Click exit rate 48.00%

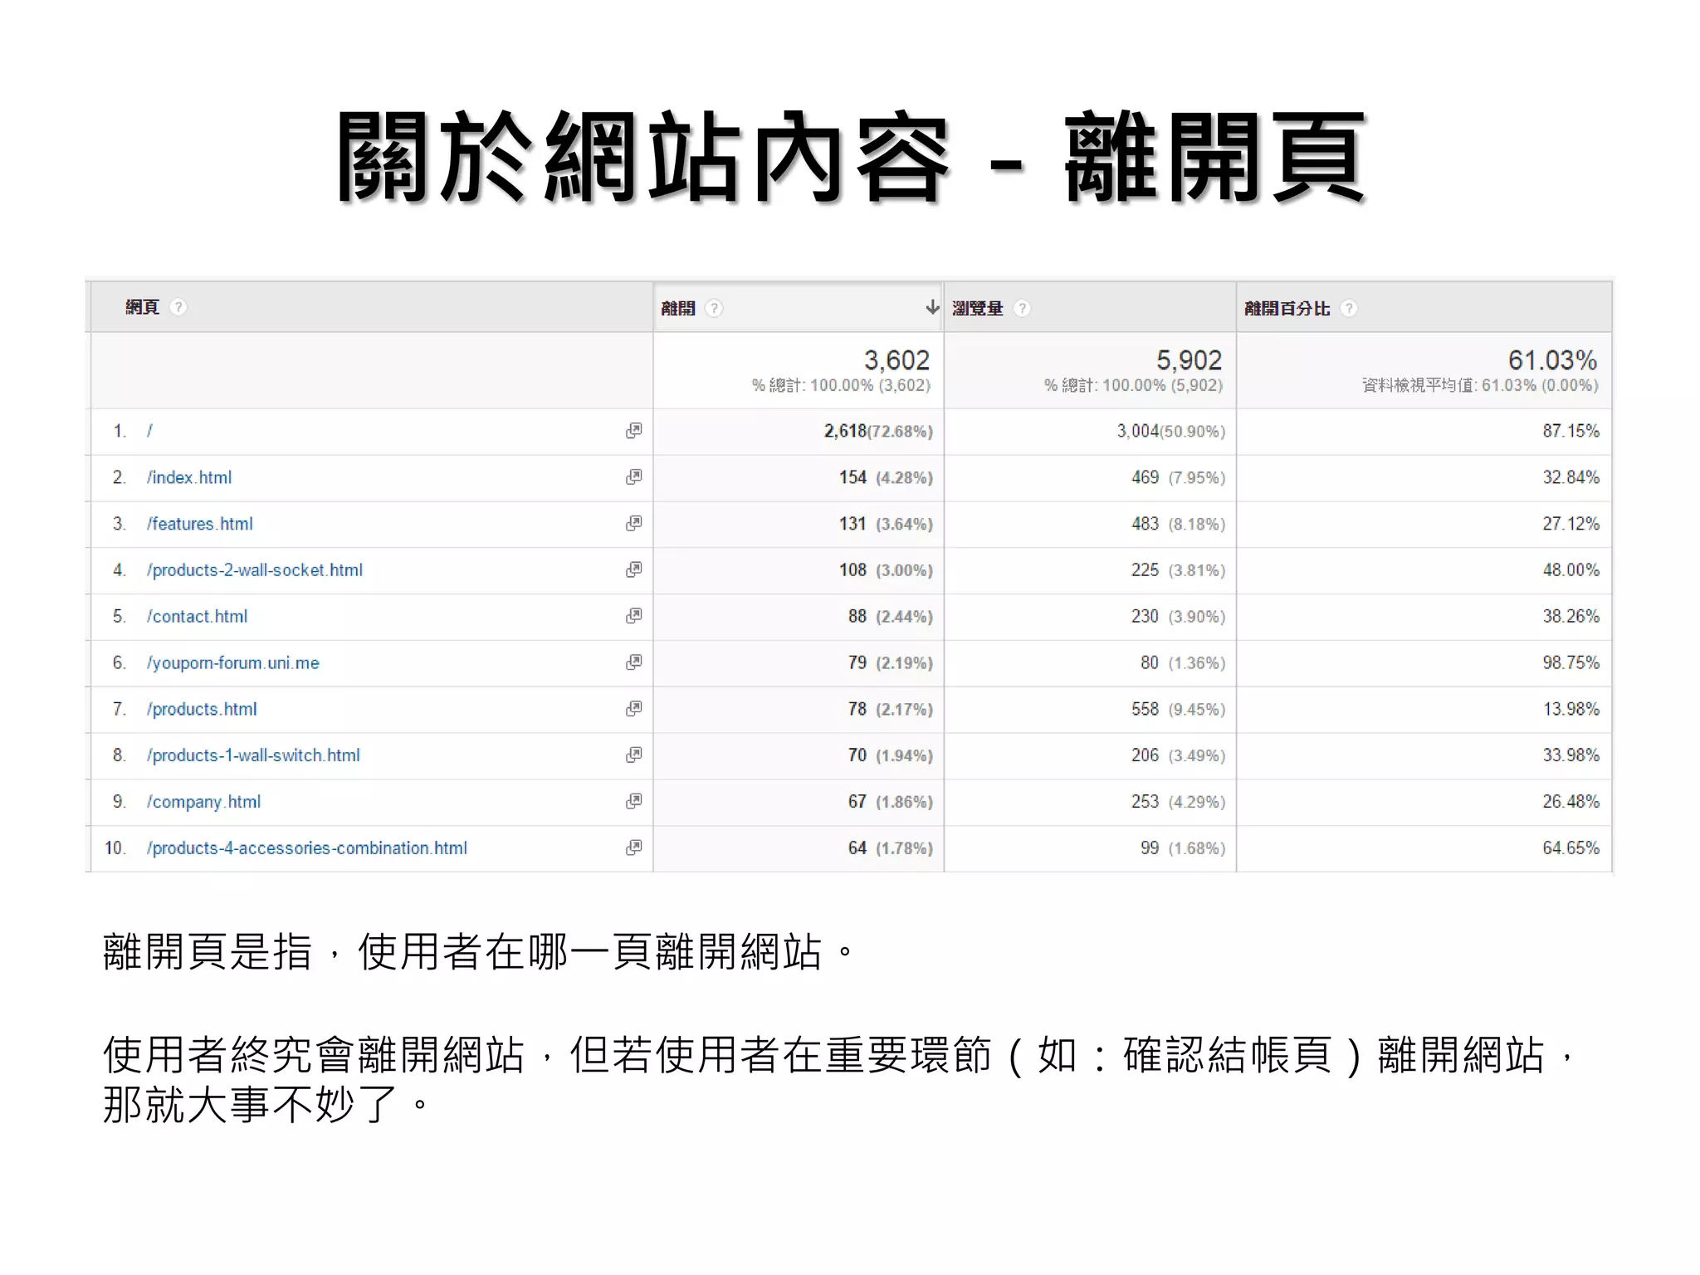pos(1571,570)
